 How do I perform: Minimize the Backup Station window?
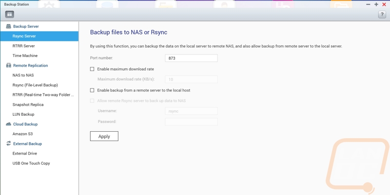[x=368, y=4]
